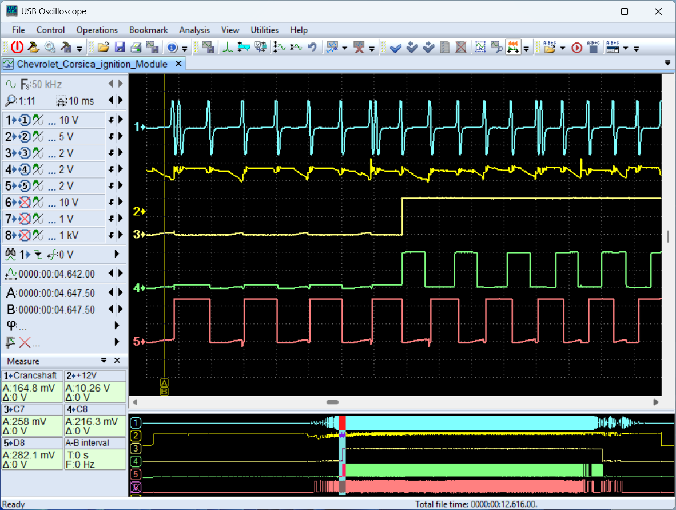Screen dimensions: 676x510
Task: Enable disabled channel 8 crossed icon
Action: tap(25, 235)
